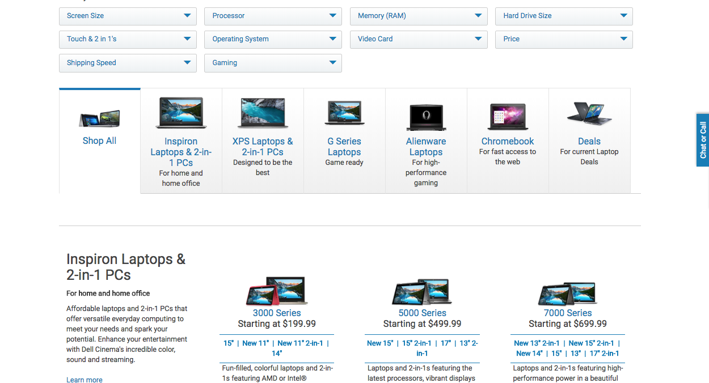Expand the Video Card filter
709x383 pixels.
(x=419, y=39)
